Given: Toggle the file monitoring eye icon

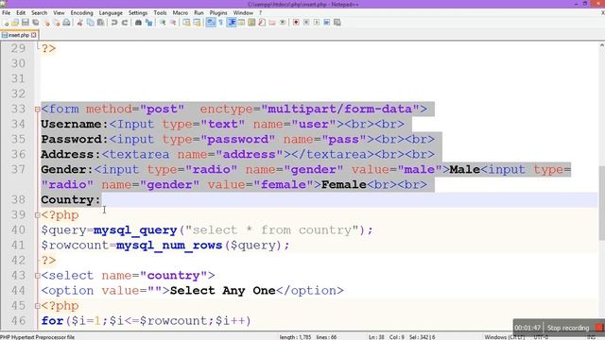Looking at the screenshot, I should [283, 23].
